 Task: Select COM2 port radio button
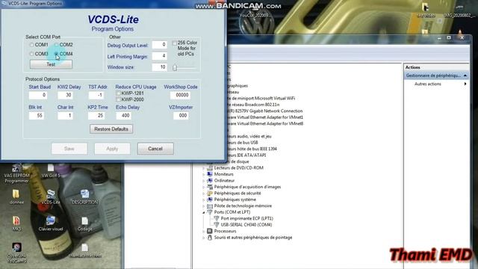coord(57,45)
